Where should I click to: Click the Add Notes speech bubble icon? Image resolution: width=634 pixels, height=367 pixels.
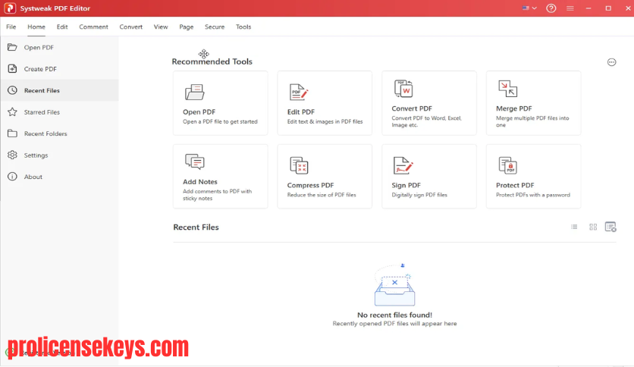coord(194,162)
